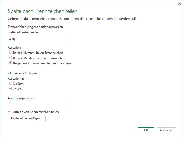Image resolution: width=184 pixels, height=141 pixels.
Task: Close the split column dialog
Action: [x=180, y=4]
